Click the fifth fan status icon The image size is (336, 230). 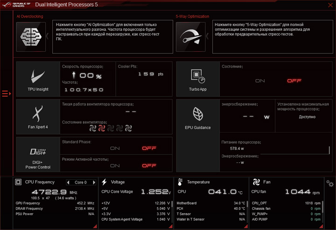pos(128,128)
